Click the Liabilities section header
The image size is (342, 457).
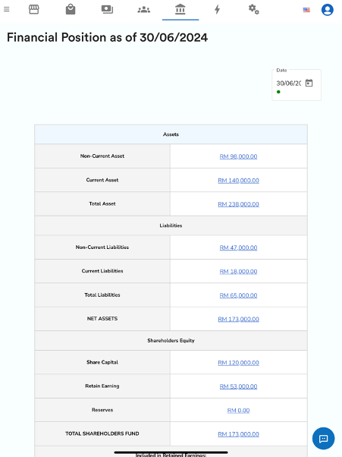171,225
